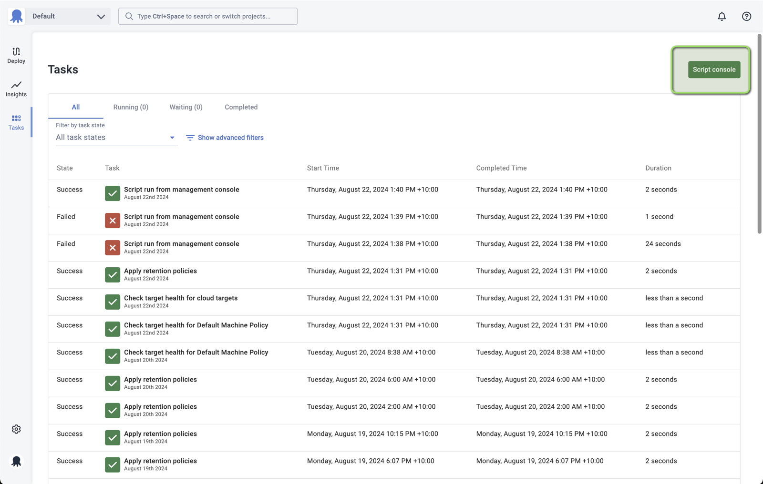The width and height of the screenshot is (763, 484).
Task: Click the Octopus logo in top bar
Action: 17,16
